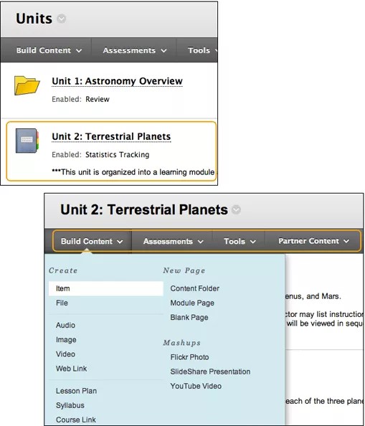
Task: Expand Assessments dropdown in Units toolbar
Action: click(135, 50)
